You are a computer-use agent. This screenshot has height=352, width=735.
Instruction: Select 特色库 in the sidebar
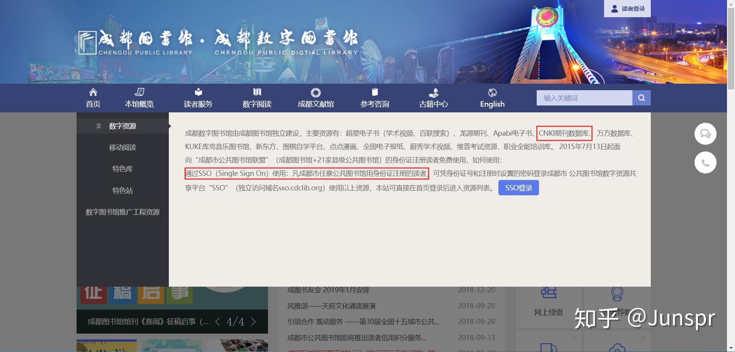pos(122,169)
